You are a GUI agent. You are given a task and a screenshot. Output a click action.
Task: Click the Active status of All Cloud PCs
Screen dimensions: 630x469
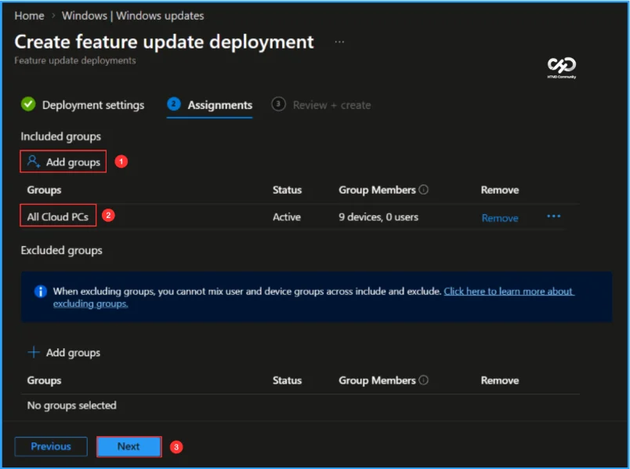click(287, 216)
